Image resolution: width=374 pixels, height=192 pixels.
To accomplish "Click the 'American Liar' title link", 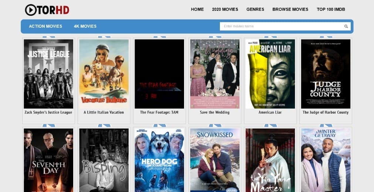I will click(x=270, y=112).
